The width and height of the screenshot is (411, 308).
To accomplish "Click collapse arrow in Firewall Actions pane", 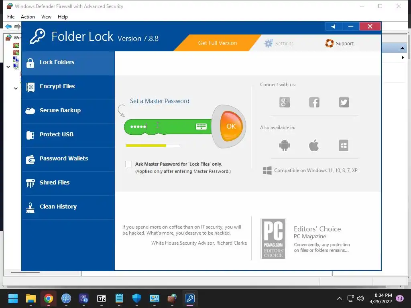I will (402, 48).
